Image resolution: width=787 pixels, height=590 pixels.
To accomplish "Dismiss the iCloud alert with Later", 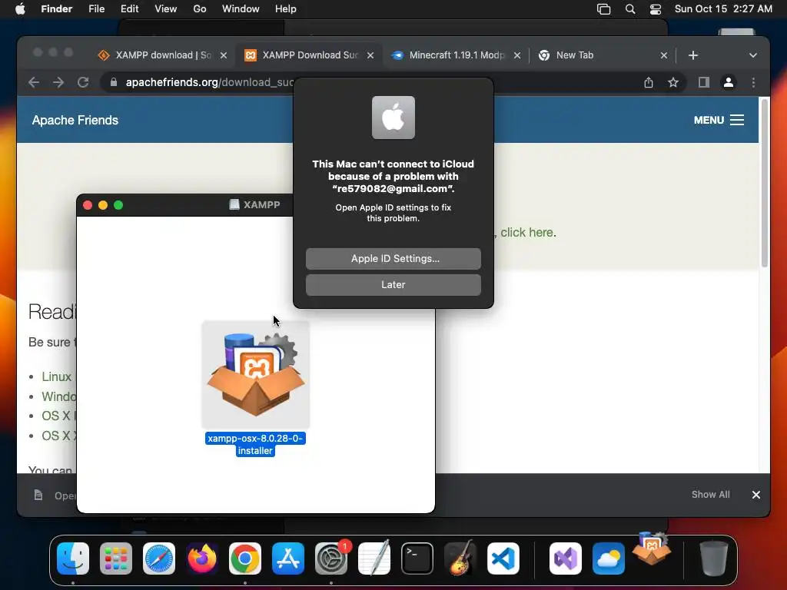I will point(393,284).
